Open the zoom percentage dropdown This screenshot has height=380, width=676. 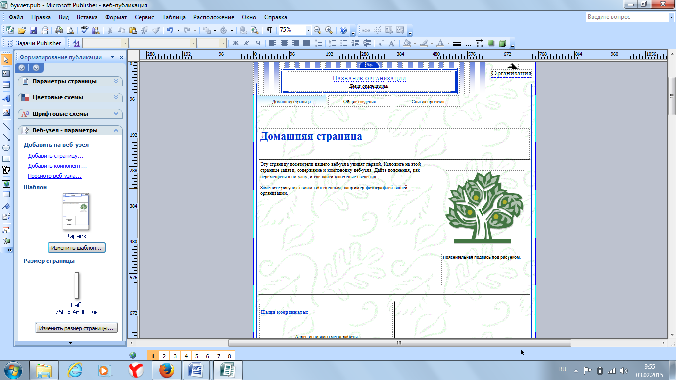tap(308, 30)
